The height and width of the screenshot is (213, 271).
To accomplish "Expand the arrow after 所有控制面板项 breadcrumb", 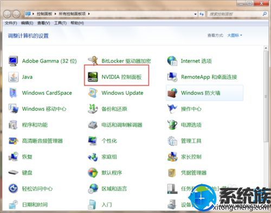I will click(x=89, y=14).
